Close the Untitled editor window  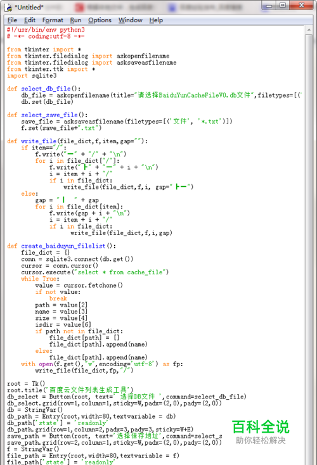[301, 5]
